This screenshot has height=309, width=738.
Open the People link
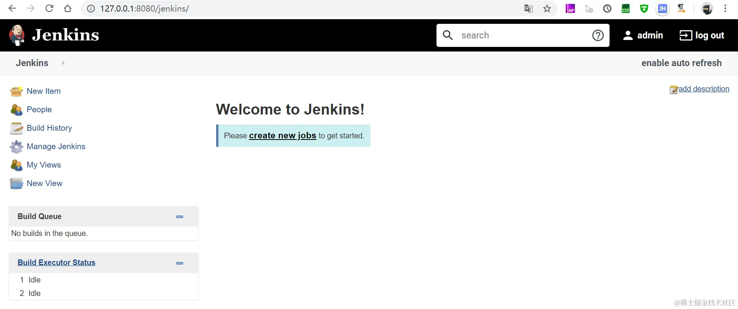coord(39,110)
